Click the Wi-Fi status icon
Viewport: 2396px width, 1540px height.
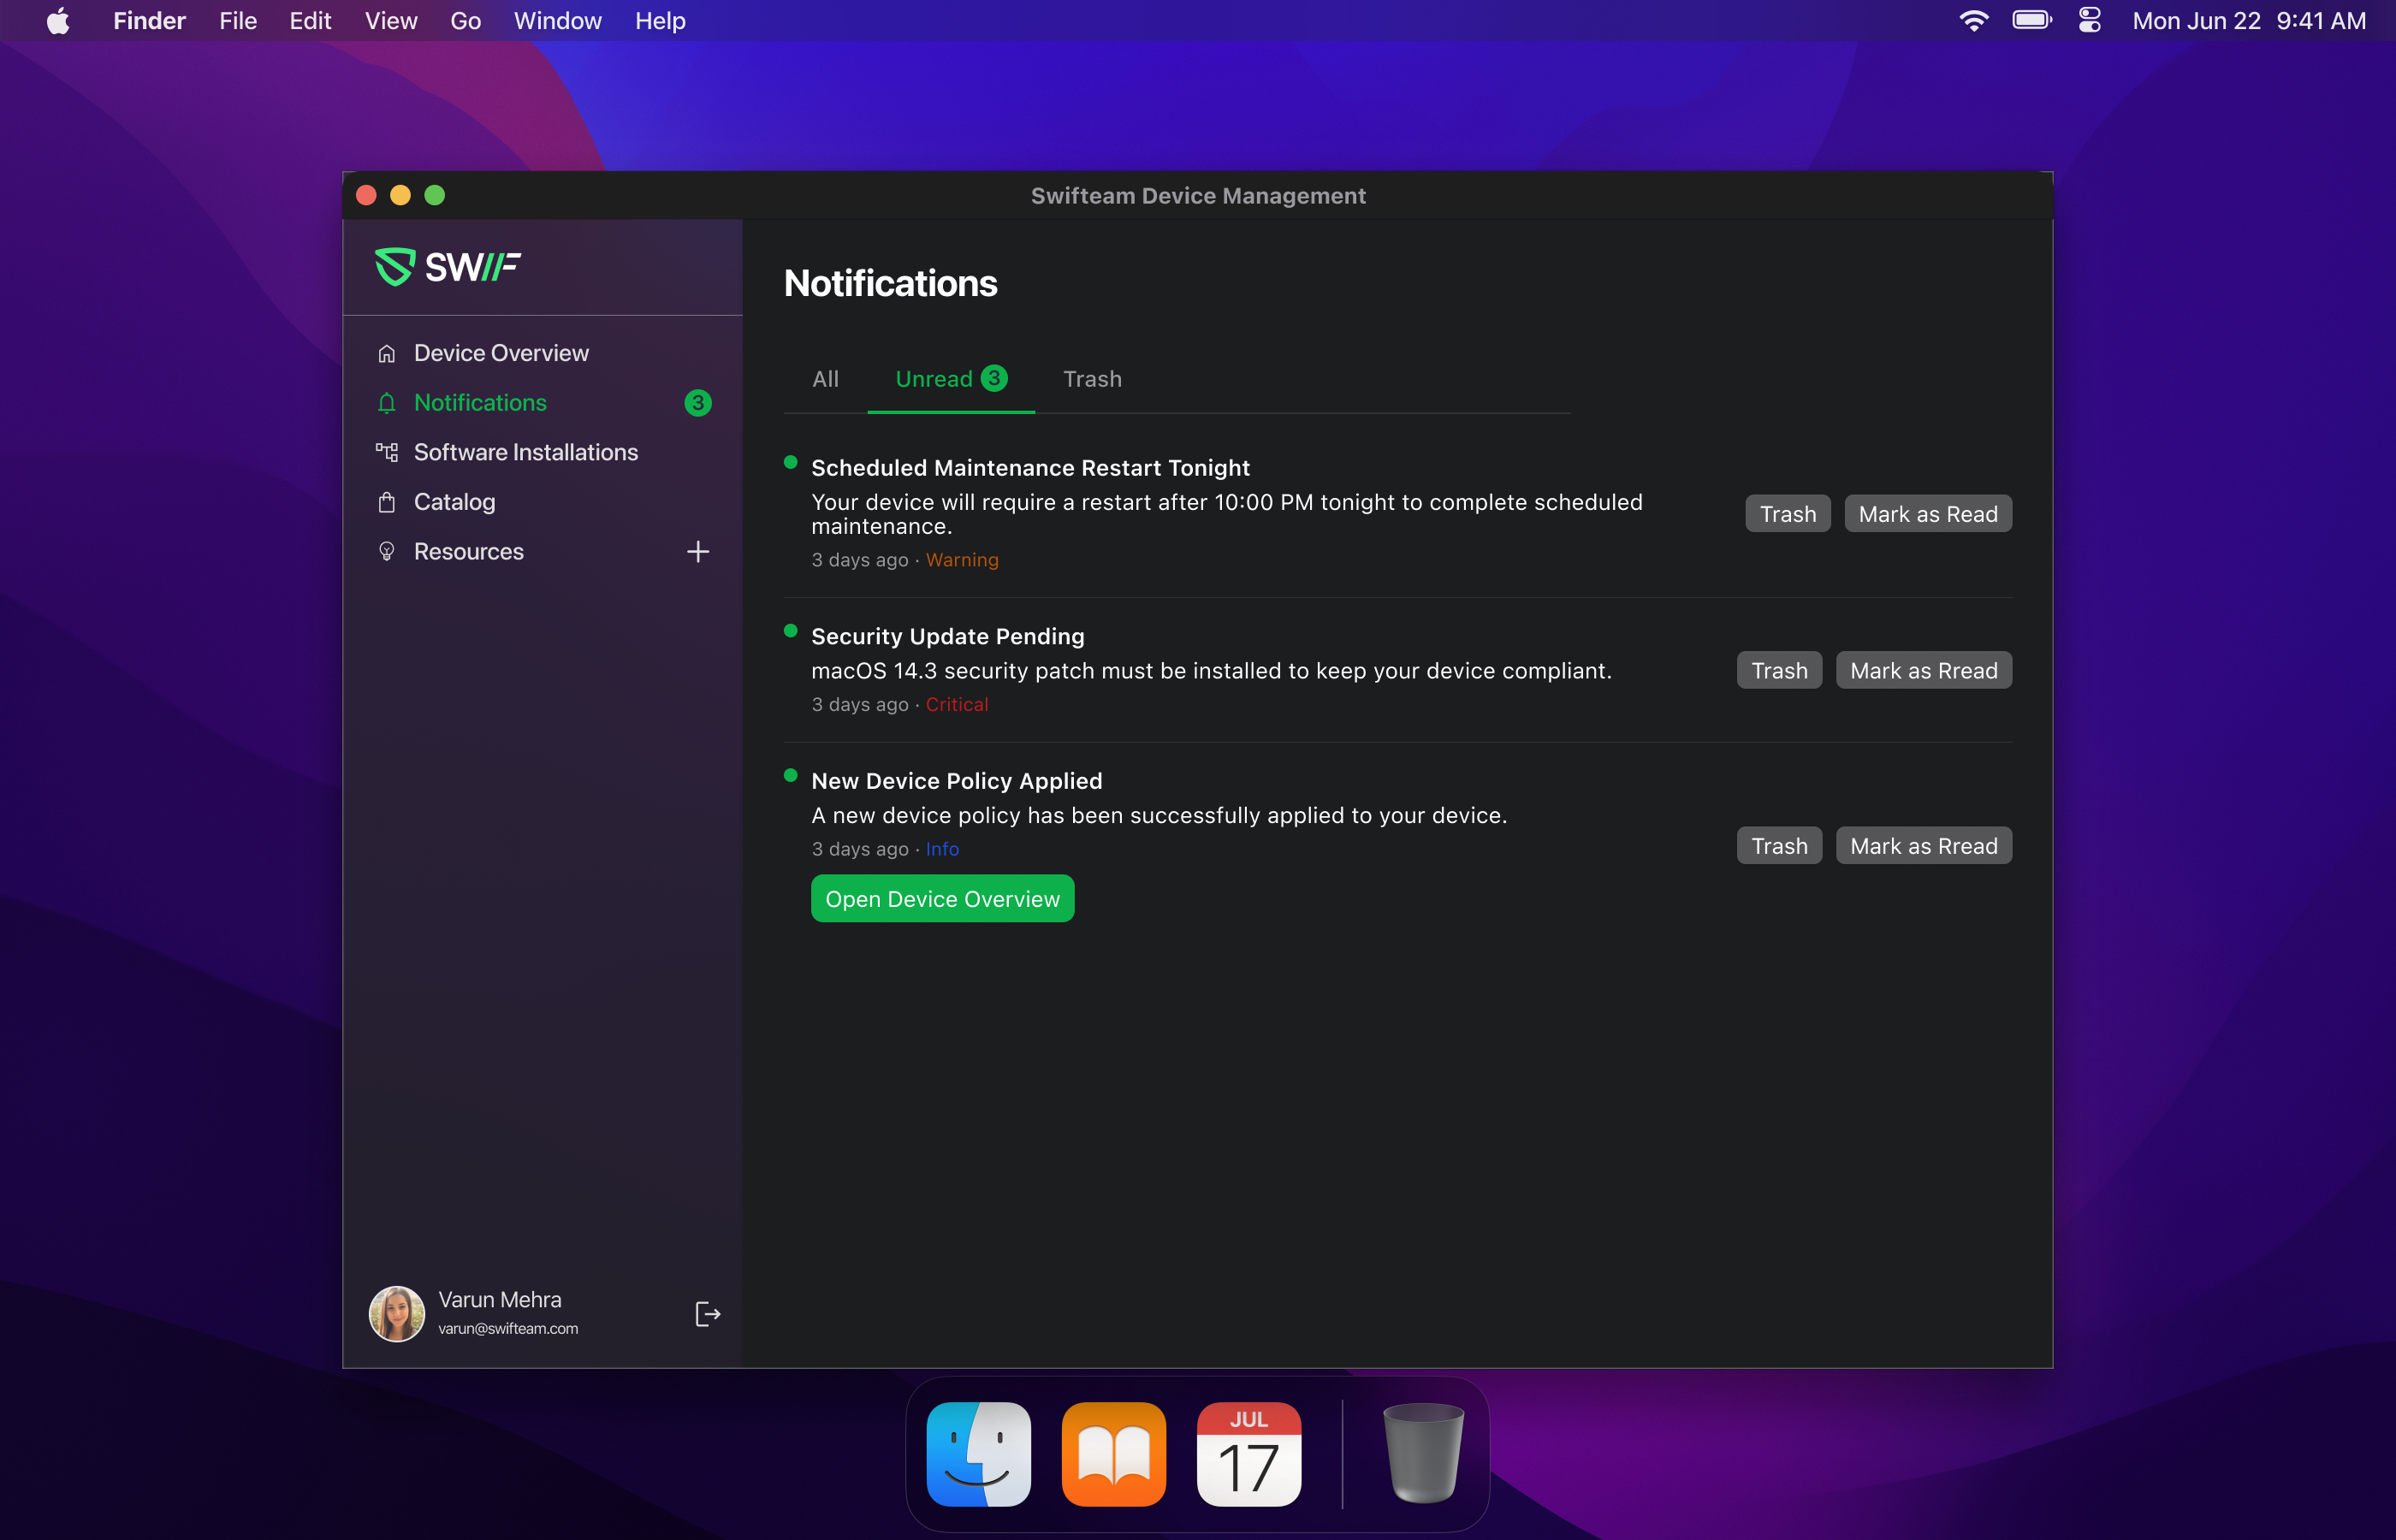coord(1973,21)
